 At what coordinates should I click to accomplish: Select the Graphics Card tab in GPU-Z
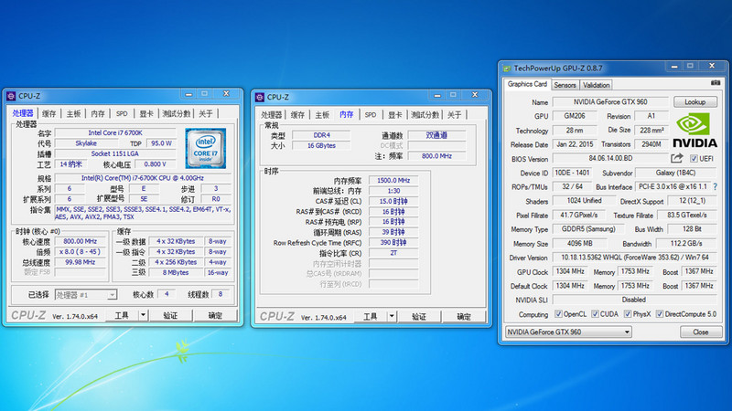(x=527, y=84)
